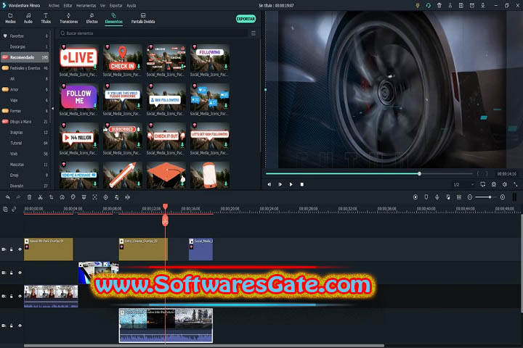This screenshot has height=348, width=523.
Task: Click the monitor display icon under the preview
Action: point(482,184)
